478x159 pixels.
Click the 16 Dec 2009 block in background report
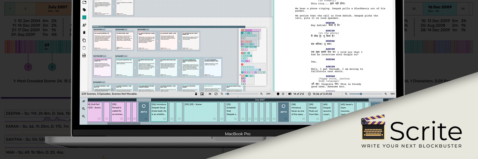coord(440,9)
